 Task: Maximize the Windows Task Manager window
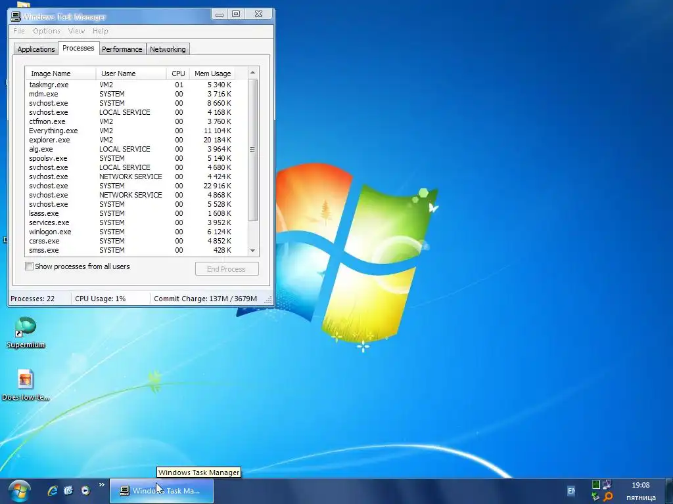(236, 14)
